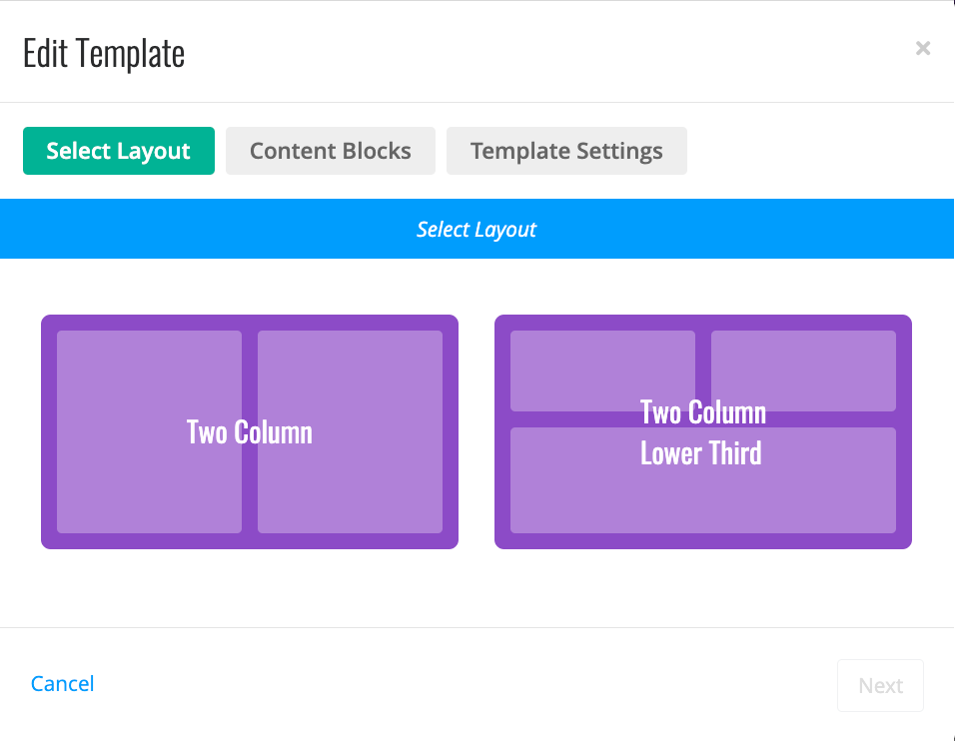Click the italic Select Layout heading text
Screen dimensions: 955x741
[477, 230]
